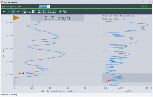Toggle the recording lock icon
This screenshot has width=153, height=97.
(x=29, y=12)
